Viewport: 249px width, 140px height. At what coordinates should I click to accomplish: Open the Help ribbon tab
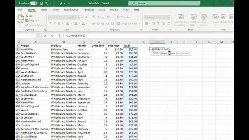137,10
